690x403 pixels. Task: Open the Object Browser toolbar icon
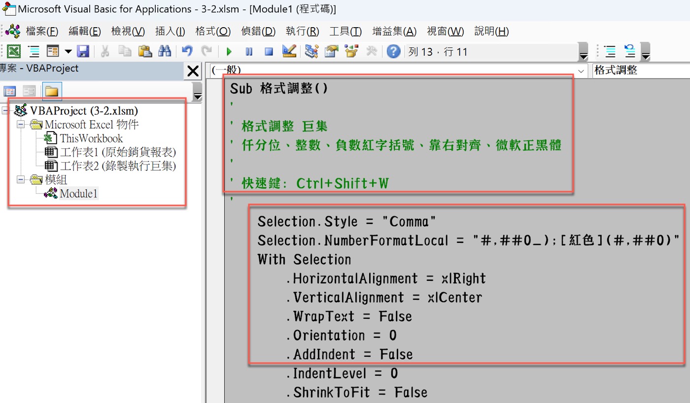click(x=352, y=51)
